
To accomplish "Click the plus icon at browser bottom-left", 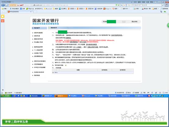I will click(3, 90).
